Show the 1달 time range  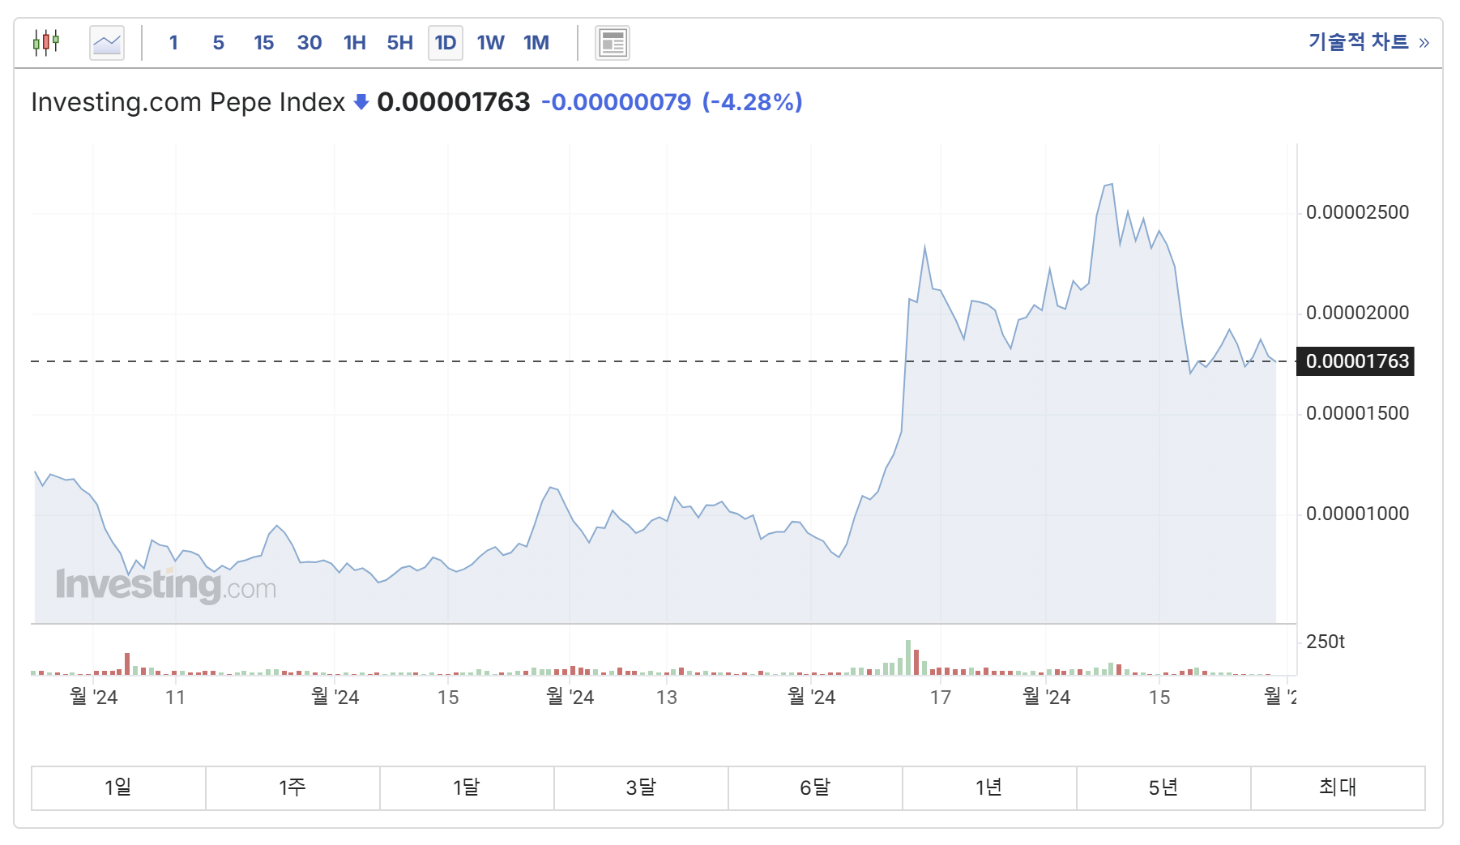click(x=467, y=787)
